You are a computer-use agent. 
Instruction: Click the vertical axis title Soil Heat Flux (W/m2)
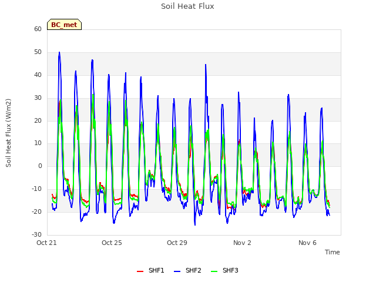point(9,133)
